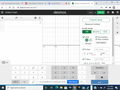
Task: Stop sharing the screen
Action: (73, 82)
